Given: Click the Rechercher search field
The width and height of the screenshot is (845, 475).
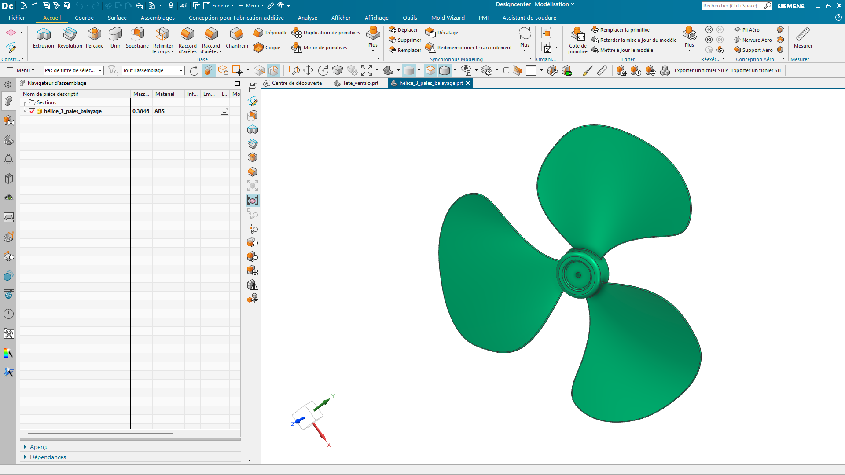Looking at the screenshot, I should click(x=732, y=6).
